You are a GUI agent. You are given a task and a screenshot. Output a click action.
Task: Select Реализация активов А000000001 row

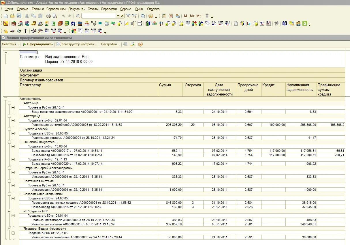(x=89, y=224)
